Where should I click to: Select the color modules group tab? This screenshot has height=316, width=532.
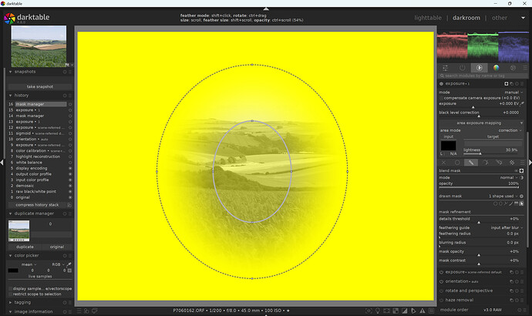pyautogui.click(x=496, y=68)
